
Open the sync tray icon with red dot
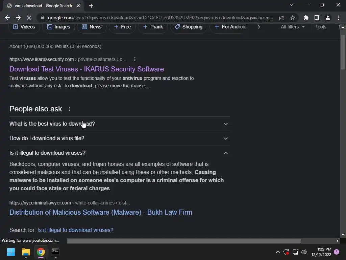286,252
